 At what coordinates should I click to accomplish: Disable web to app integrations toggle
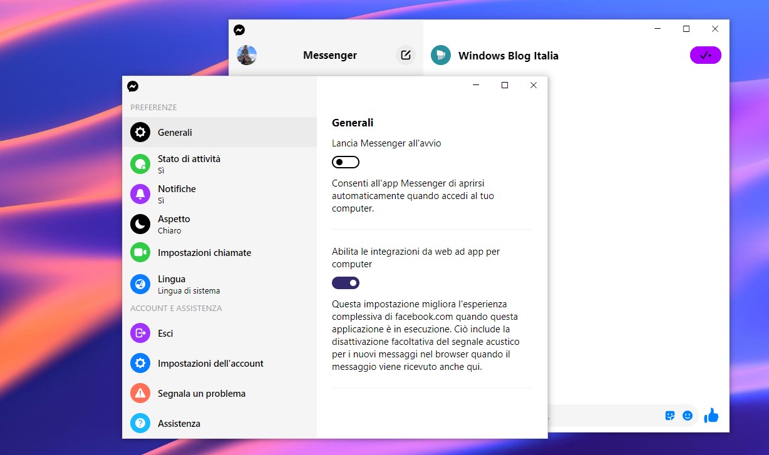pyautogui.click(x=346, y=283)
